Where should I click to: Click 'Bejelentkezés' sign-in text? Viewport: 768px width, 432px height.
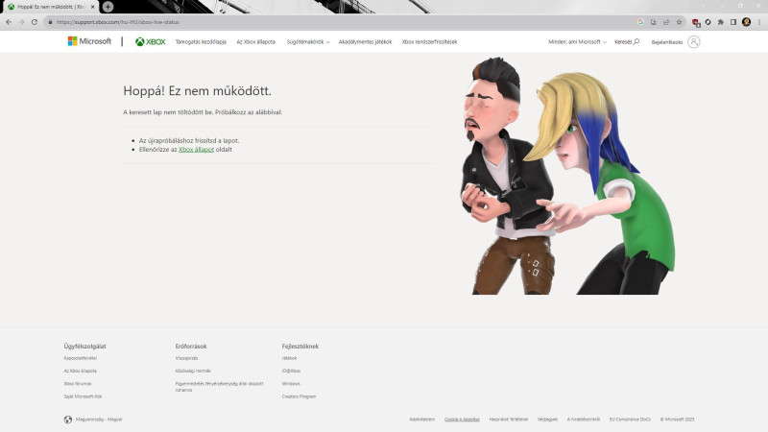pos(666,42)
